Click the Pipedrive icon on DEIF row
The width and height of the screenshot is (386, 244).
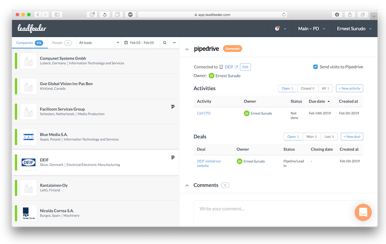(173, 157)
